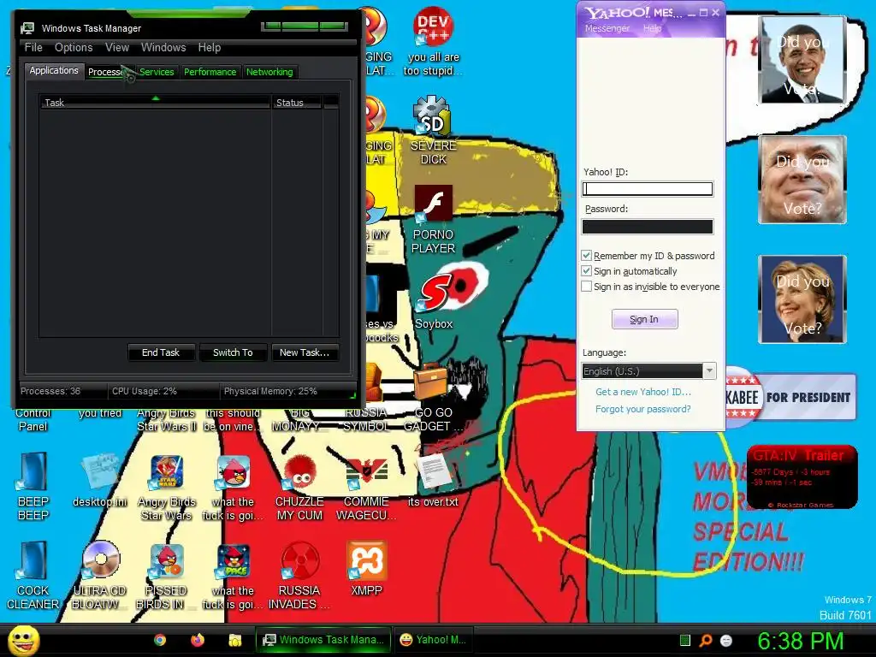Click the Password input field
Image resolution: width=876 pixels, height=657 pixels.
coord(648,226)
